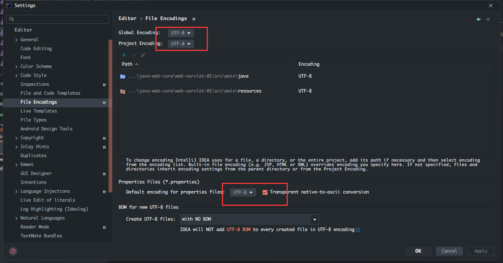Open Android Design Tools settings
Viewport: 503px width, 263px height.
coord(46,129)
